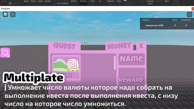Open the three-dots options menu
The image size is (194, 109).
(x=189, y=15)
